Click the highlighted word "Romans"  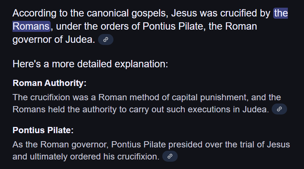tap(31, 26)
